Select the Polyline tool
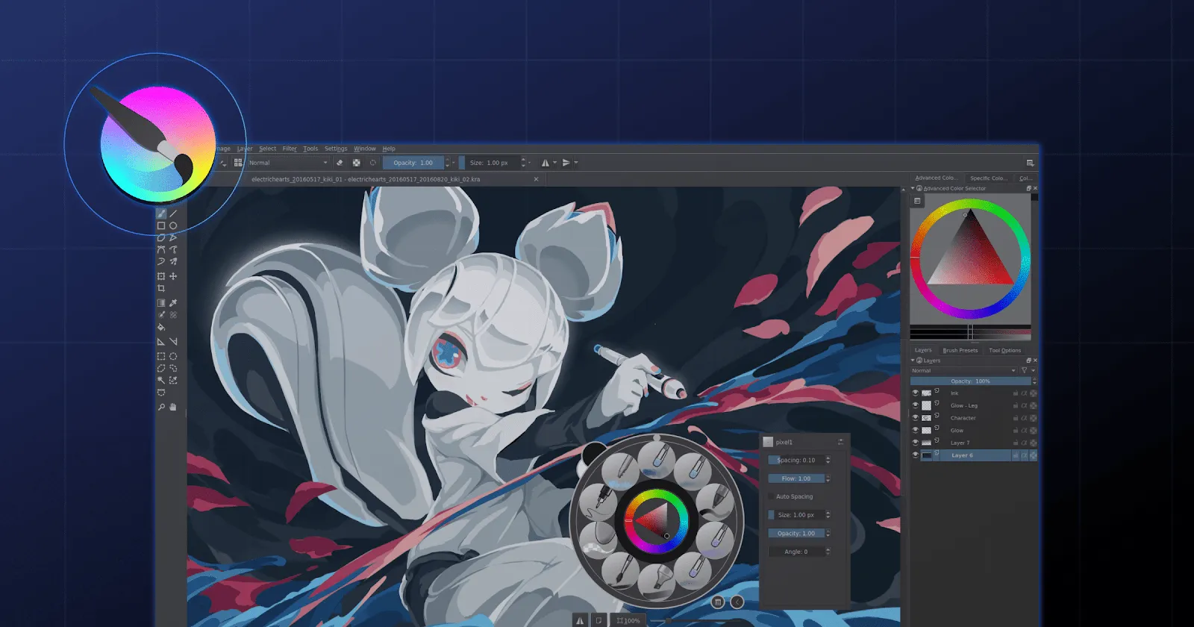The image size is (1194, 627). click(173, 237)
